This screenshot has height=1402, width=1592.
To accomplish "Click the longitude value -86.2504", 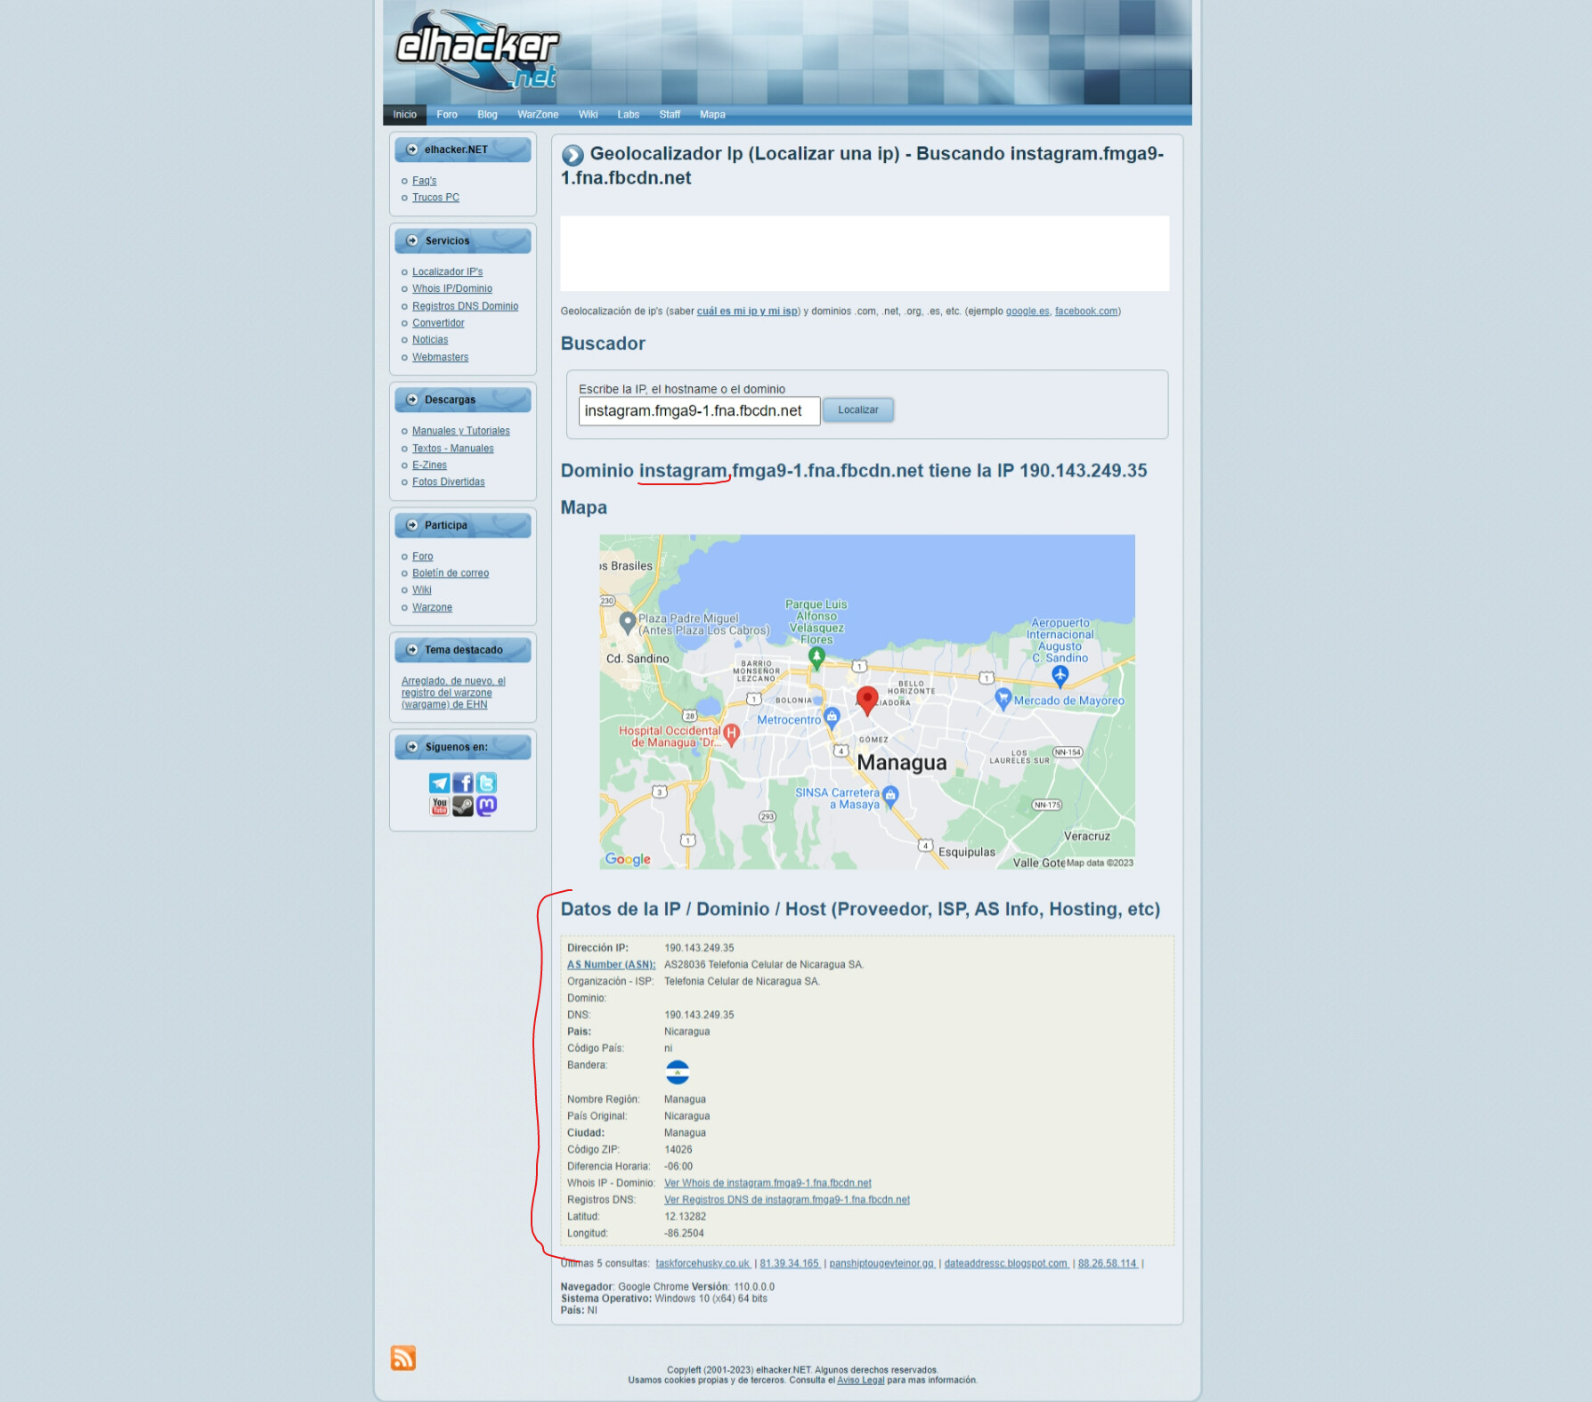I will (684, 1234).
